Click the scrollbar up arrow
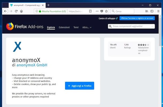 tap(160, 16)
